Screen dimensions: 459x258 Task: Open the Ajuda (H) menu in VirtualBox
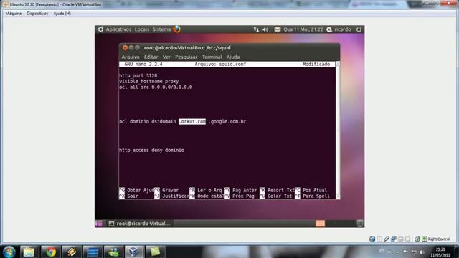coord(62,14)
